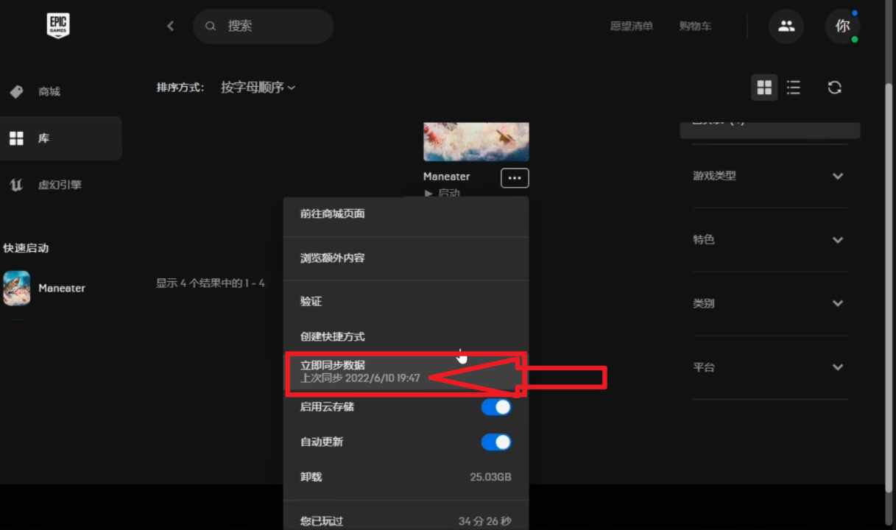Click the 25.03GB uninstall size

(491, 477)
